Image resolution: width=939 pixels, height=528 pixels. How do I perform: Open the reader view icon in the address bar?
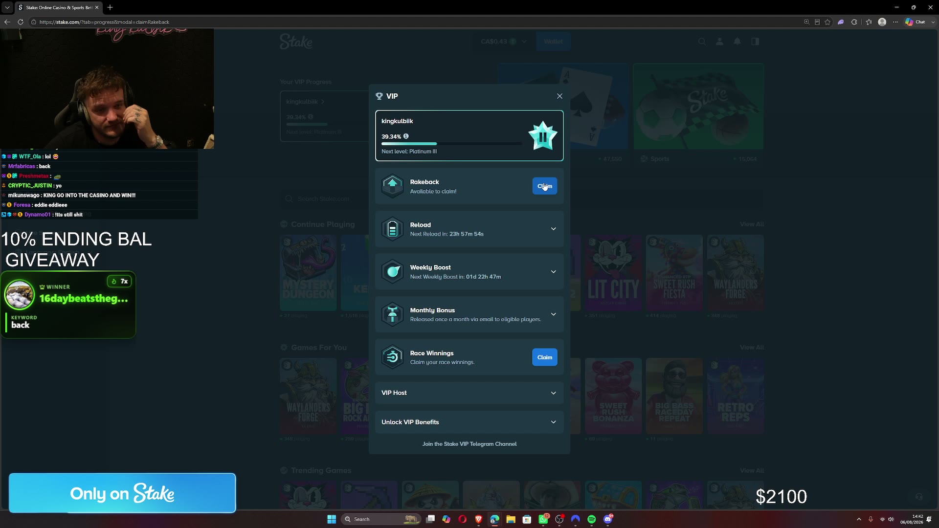(x=817, y=22)
